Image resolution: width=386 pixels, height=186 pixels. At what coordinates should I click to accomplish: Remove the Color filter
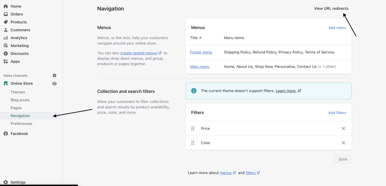click(x=343, y=143)
